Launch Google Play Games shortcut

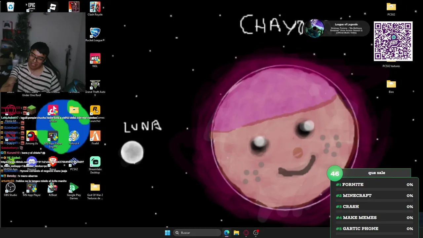click(x=74, y=191)
